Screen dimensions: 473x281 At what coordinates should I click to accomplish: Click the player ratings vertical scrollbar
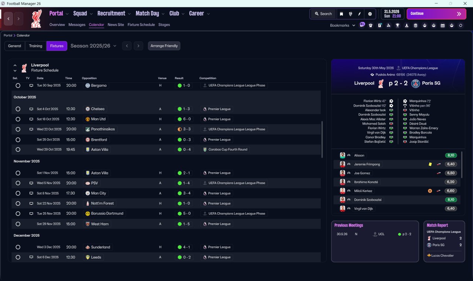click(x=462, y=164)
